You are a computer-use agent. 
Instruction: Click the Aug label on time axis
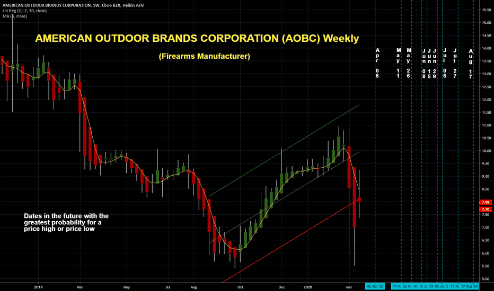(193, 287)
